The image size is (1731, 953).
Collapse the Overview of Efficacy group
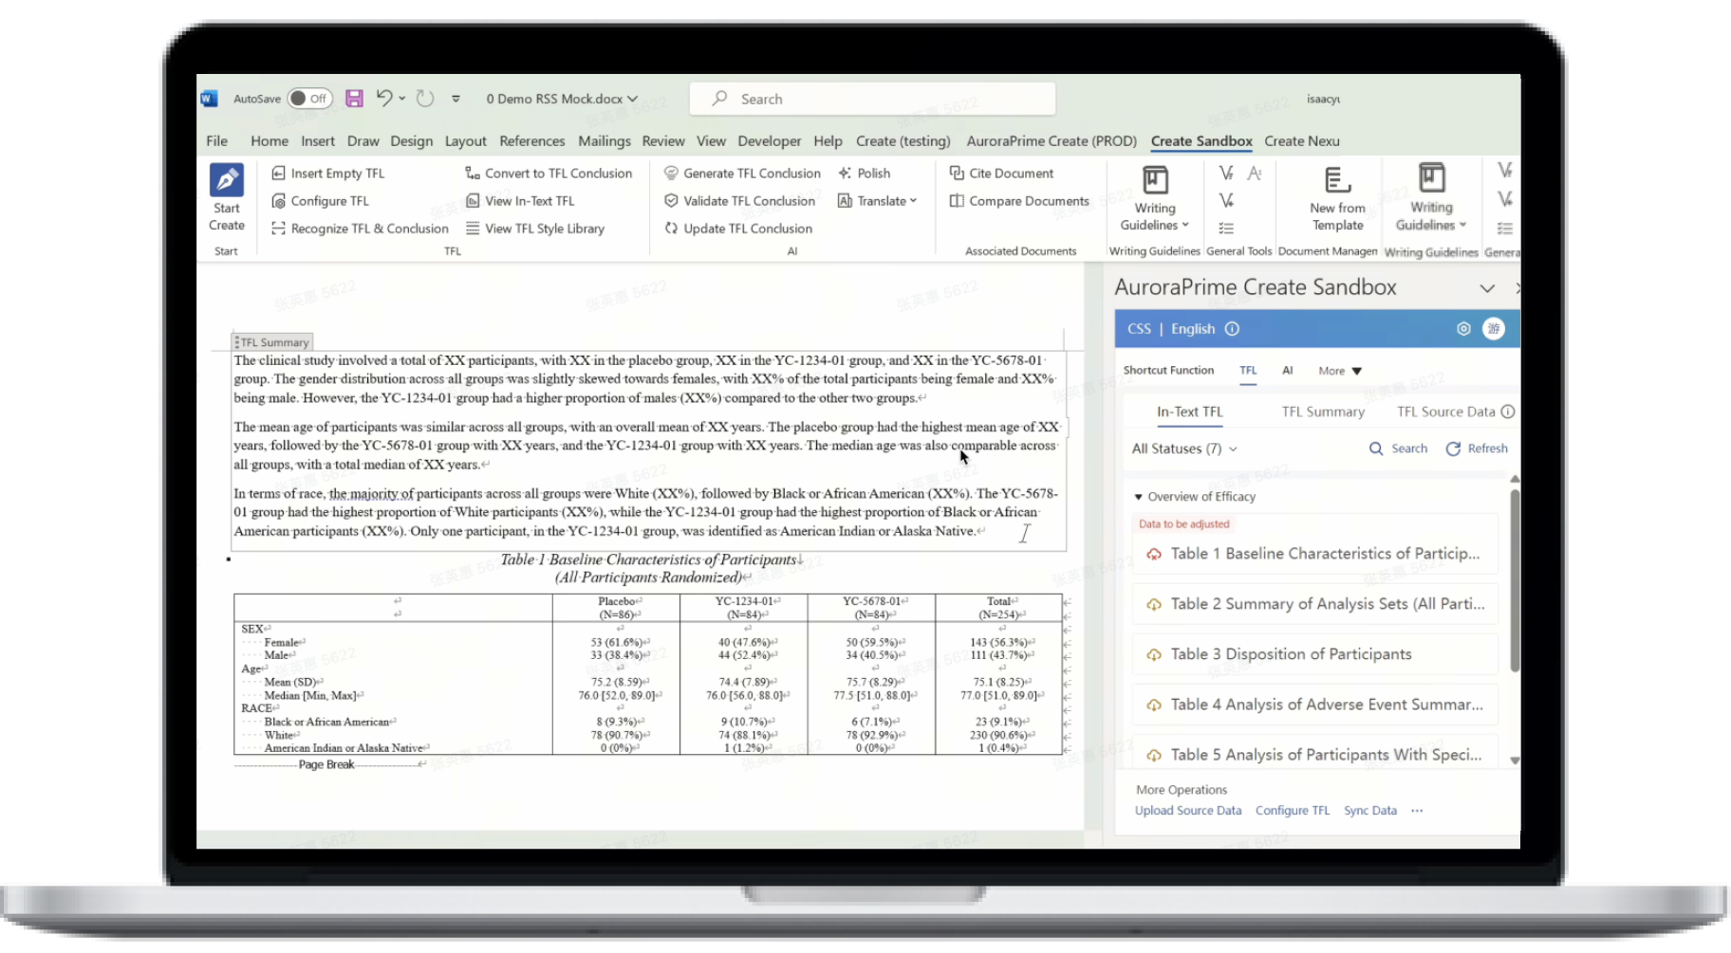1138,497
